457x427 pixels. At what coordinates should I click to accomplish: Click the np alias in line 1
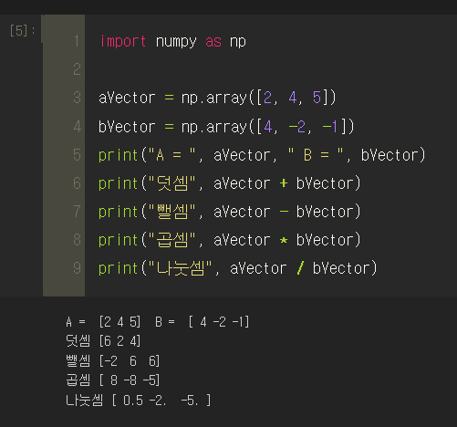[237, 42]
